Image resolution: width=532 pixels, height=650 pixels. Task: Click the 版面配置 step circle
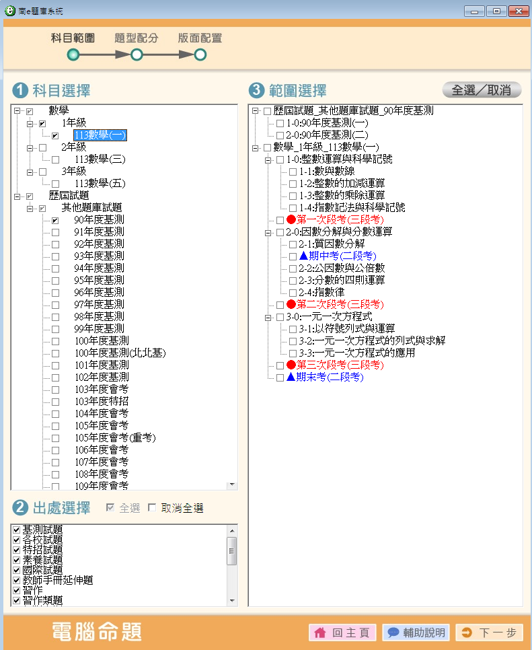pos(200,55)
